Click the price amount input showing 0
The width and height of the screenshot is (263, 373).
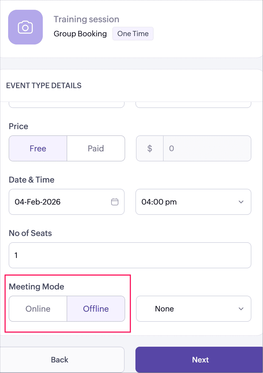tap(207, 148)
